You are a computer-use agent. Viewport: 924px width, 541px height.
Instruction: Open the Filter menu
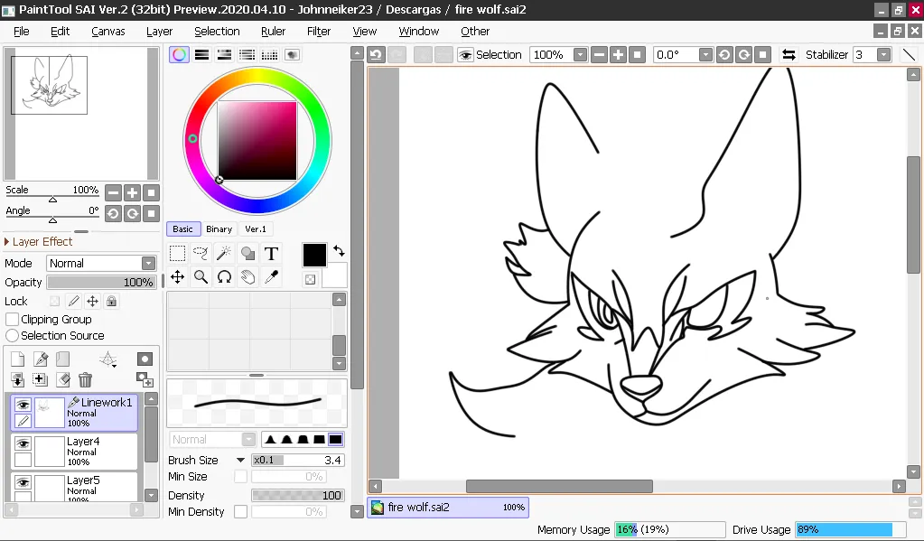(x=319, y=32)
